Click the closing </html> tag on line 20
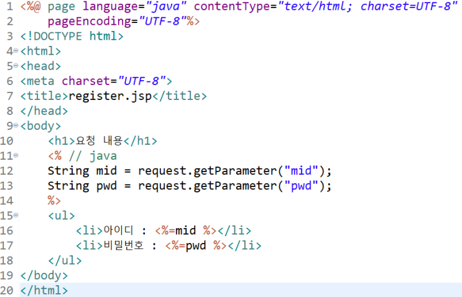The height and width of the screenshot is (297, 462). tap(44, 291)
